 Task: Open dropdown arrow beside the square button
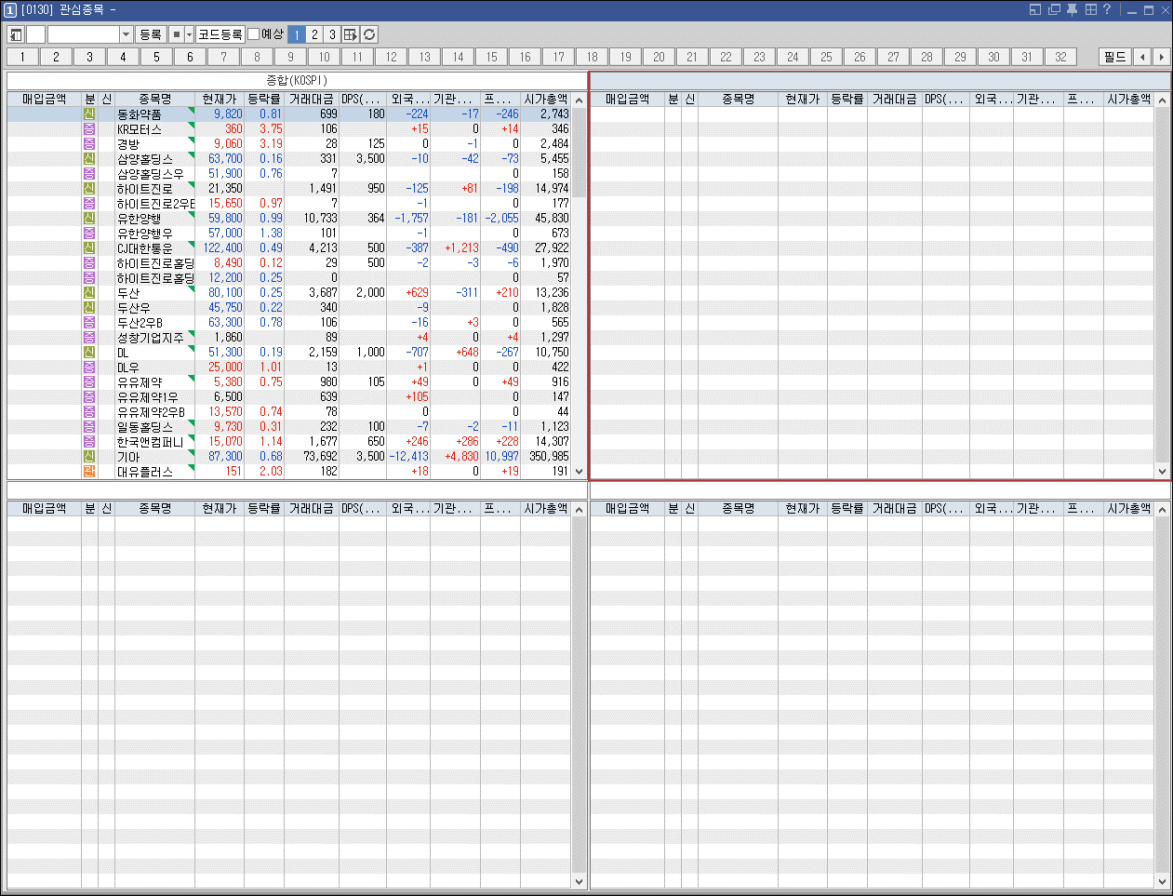(x=189, y=34)
